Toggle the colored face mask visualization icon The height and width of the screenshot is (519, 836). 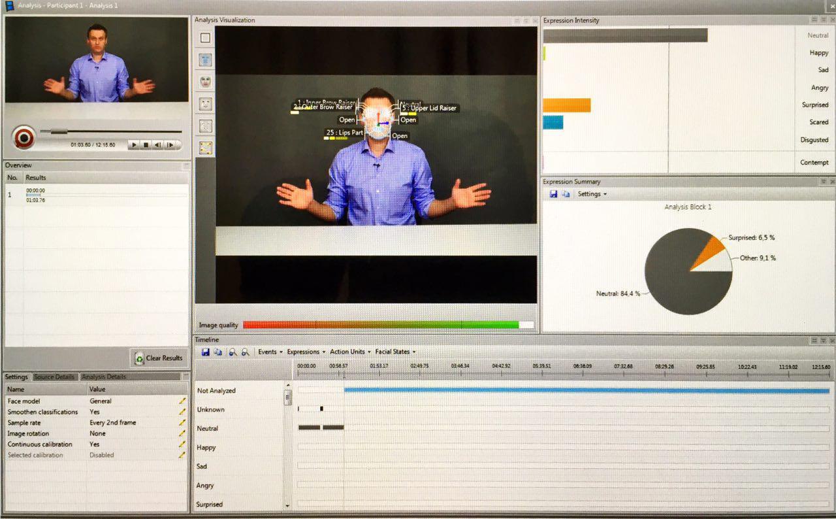point(206,82)
